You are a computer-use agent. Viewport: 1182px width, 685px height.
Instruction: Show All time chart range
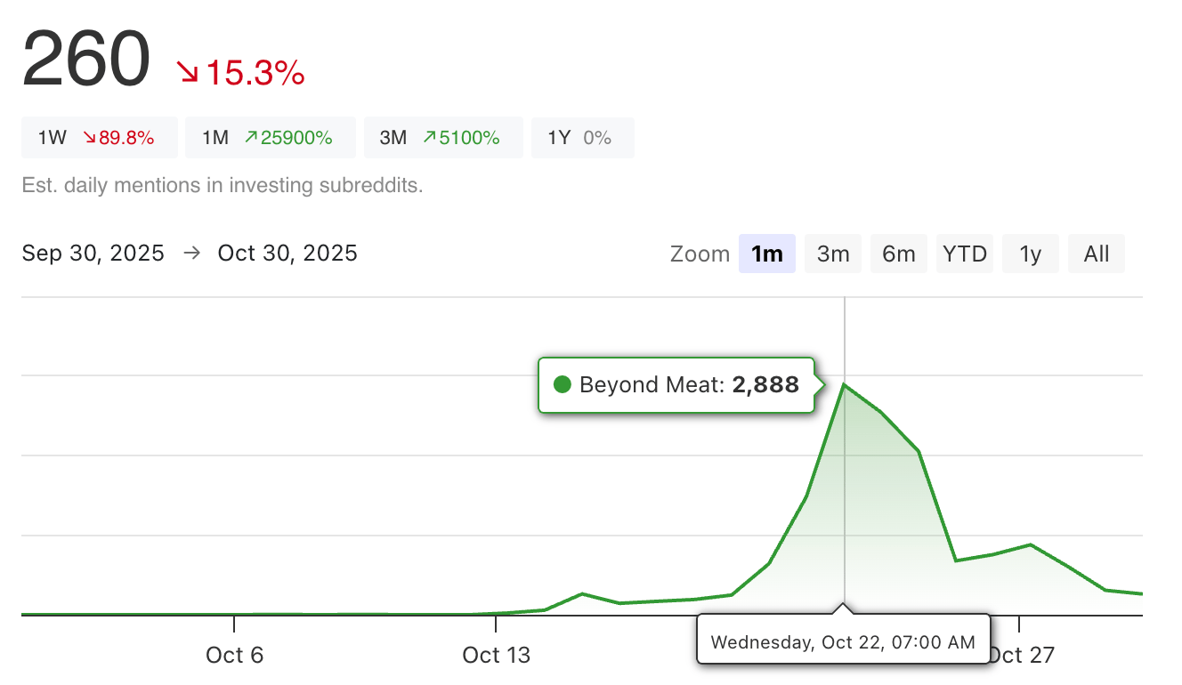click(1097, 254)
